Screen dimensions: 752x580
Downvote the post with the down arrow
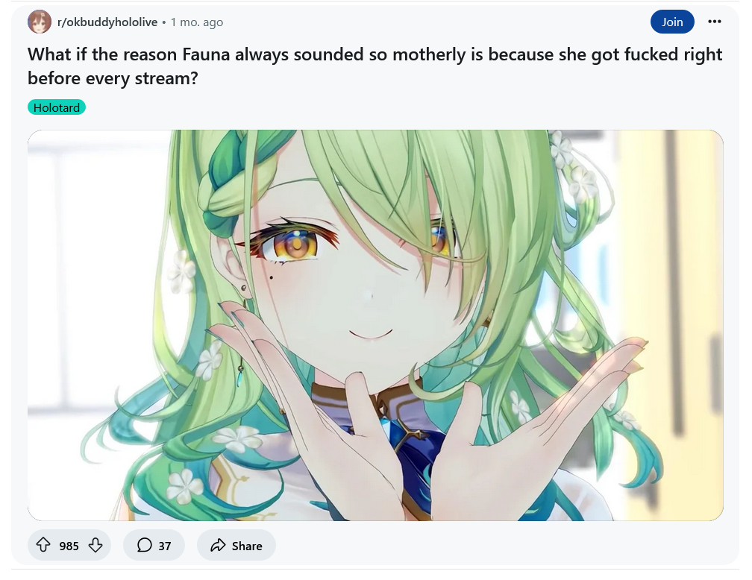click(95, 545)
